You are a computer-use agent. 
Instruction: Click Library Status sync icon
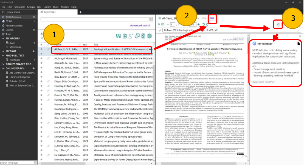[3, 12]
